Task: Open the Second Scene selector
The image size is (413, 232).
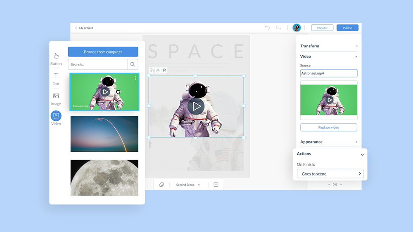Action: click(188, 185)
